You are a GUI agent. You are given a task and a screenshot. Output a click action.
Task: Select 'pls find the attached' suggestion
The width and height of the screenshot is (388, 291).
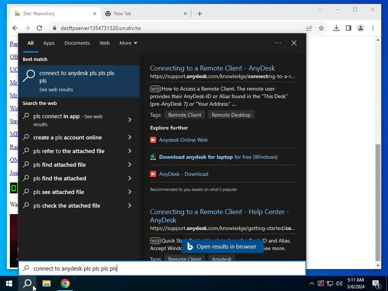click(x=72, y=178)
